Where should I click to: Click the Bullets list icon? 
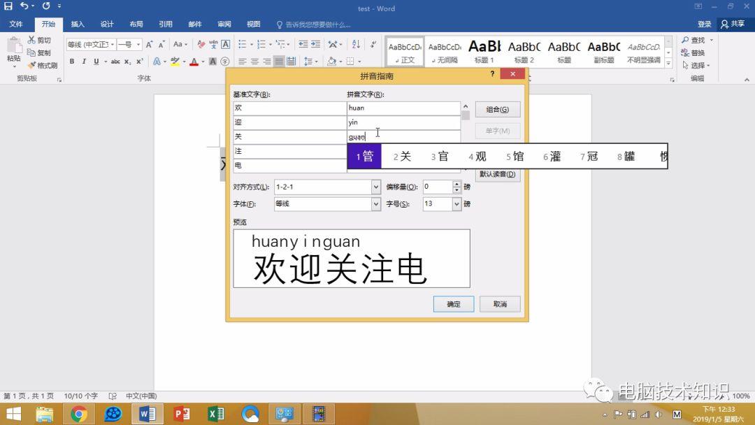(x=242, y=44)
